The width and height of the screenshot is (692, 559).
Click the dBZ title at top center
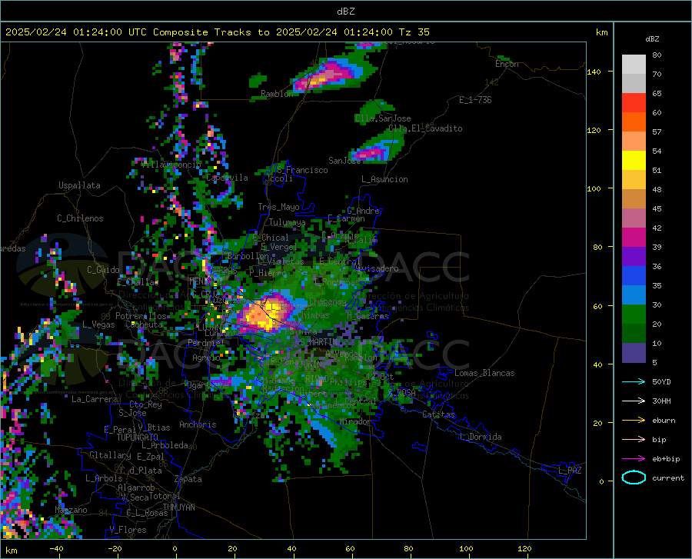[x=345, y=12]
